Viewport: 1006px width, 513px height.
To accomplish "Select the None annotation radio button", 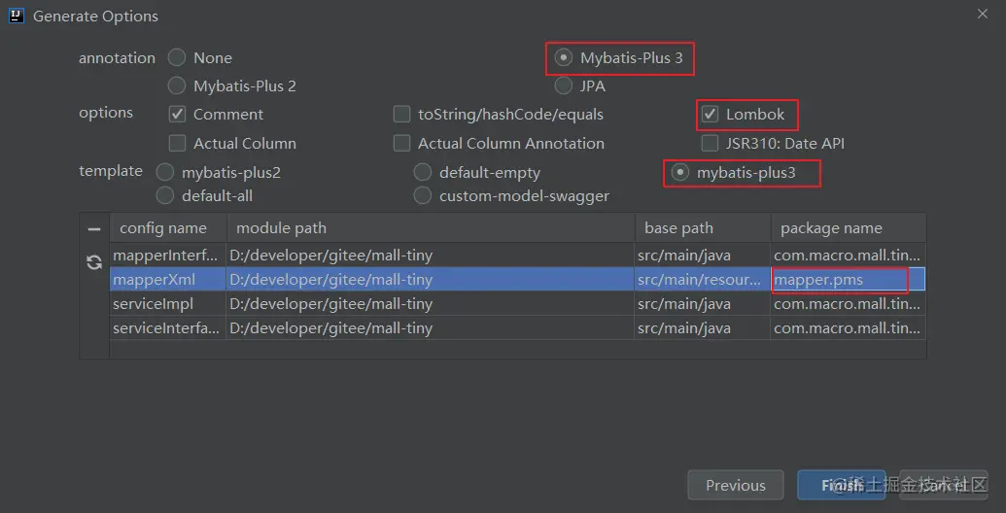I will tap(177, 57).
